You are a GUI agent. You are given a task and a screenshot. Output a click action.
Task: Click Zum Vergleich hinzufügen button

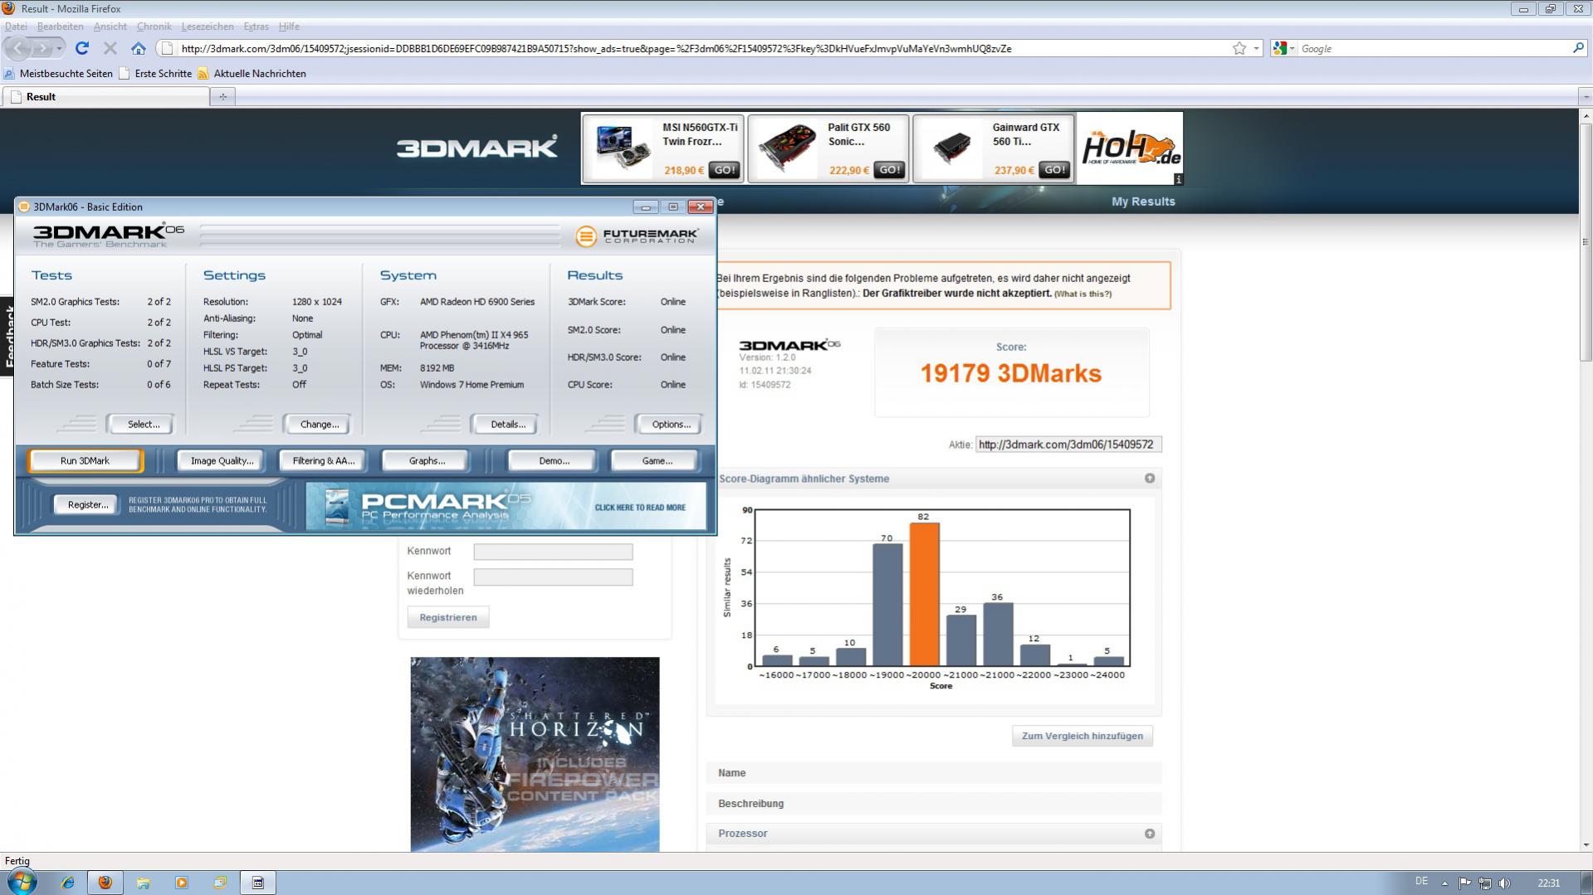click(x=1082, y=736)
